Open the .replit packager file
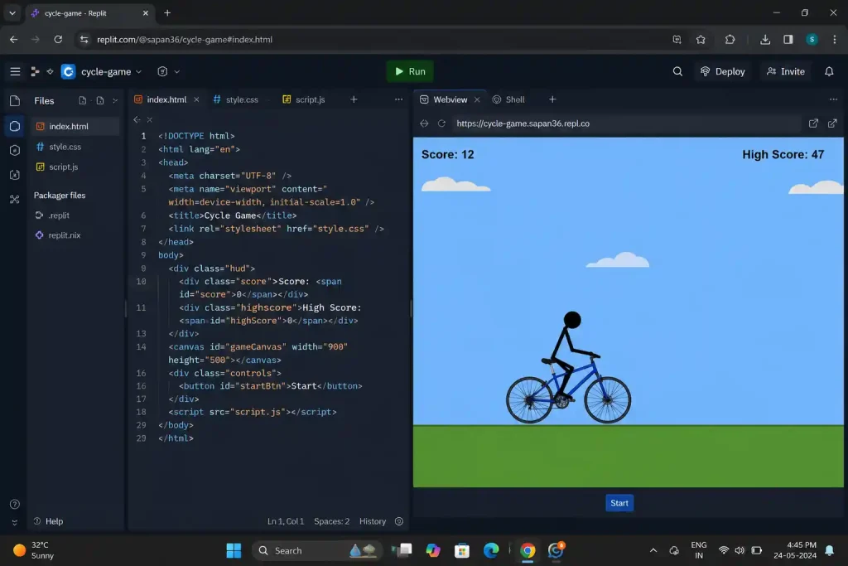Viewport: 848px width, 566px height. 75,215
